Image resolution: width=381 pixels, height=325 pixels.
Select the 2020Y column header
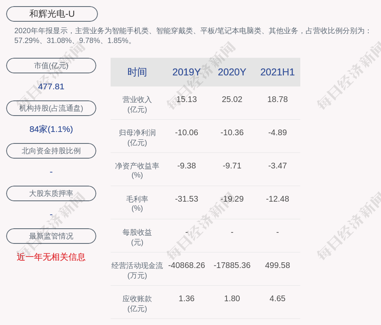click(x=232, y=72)
